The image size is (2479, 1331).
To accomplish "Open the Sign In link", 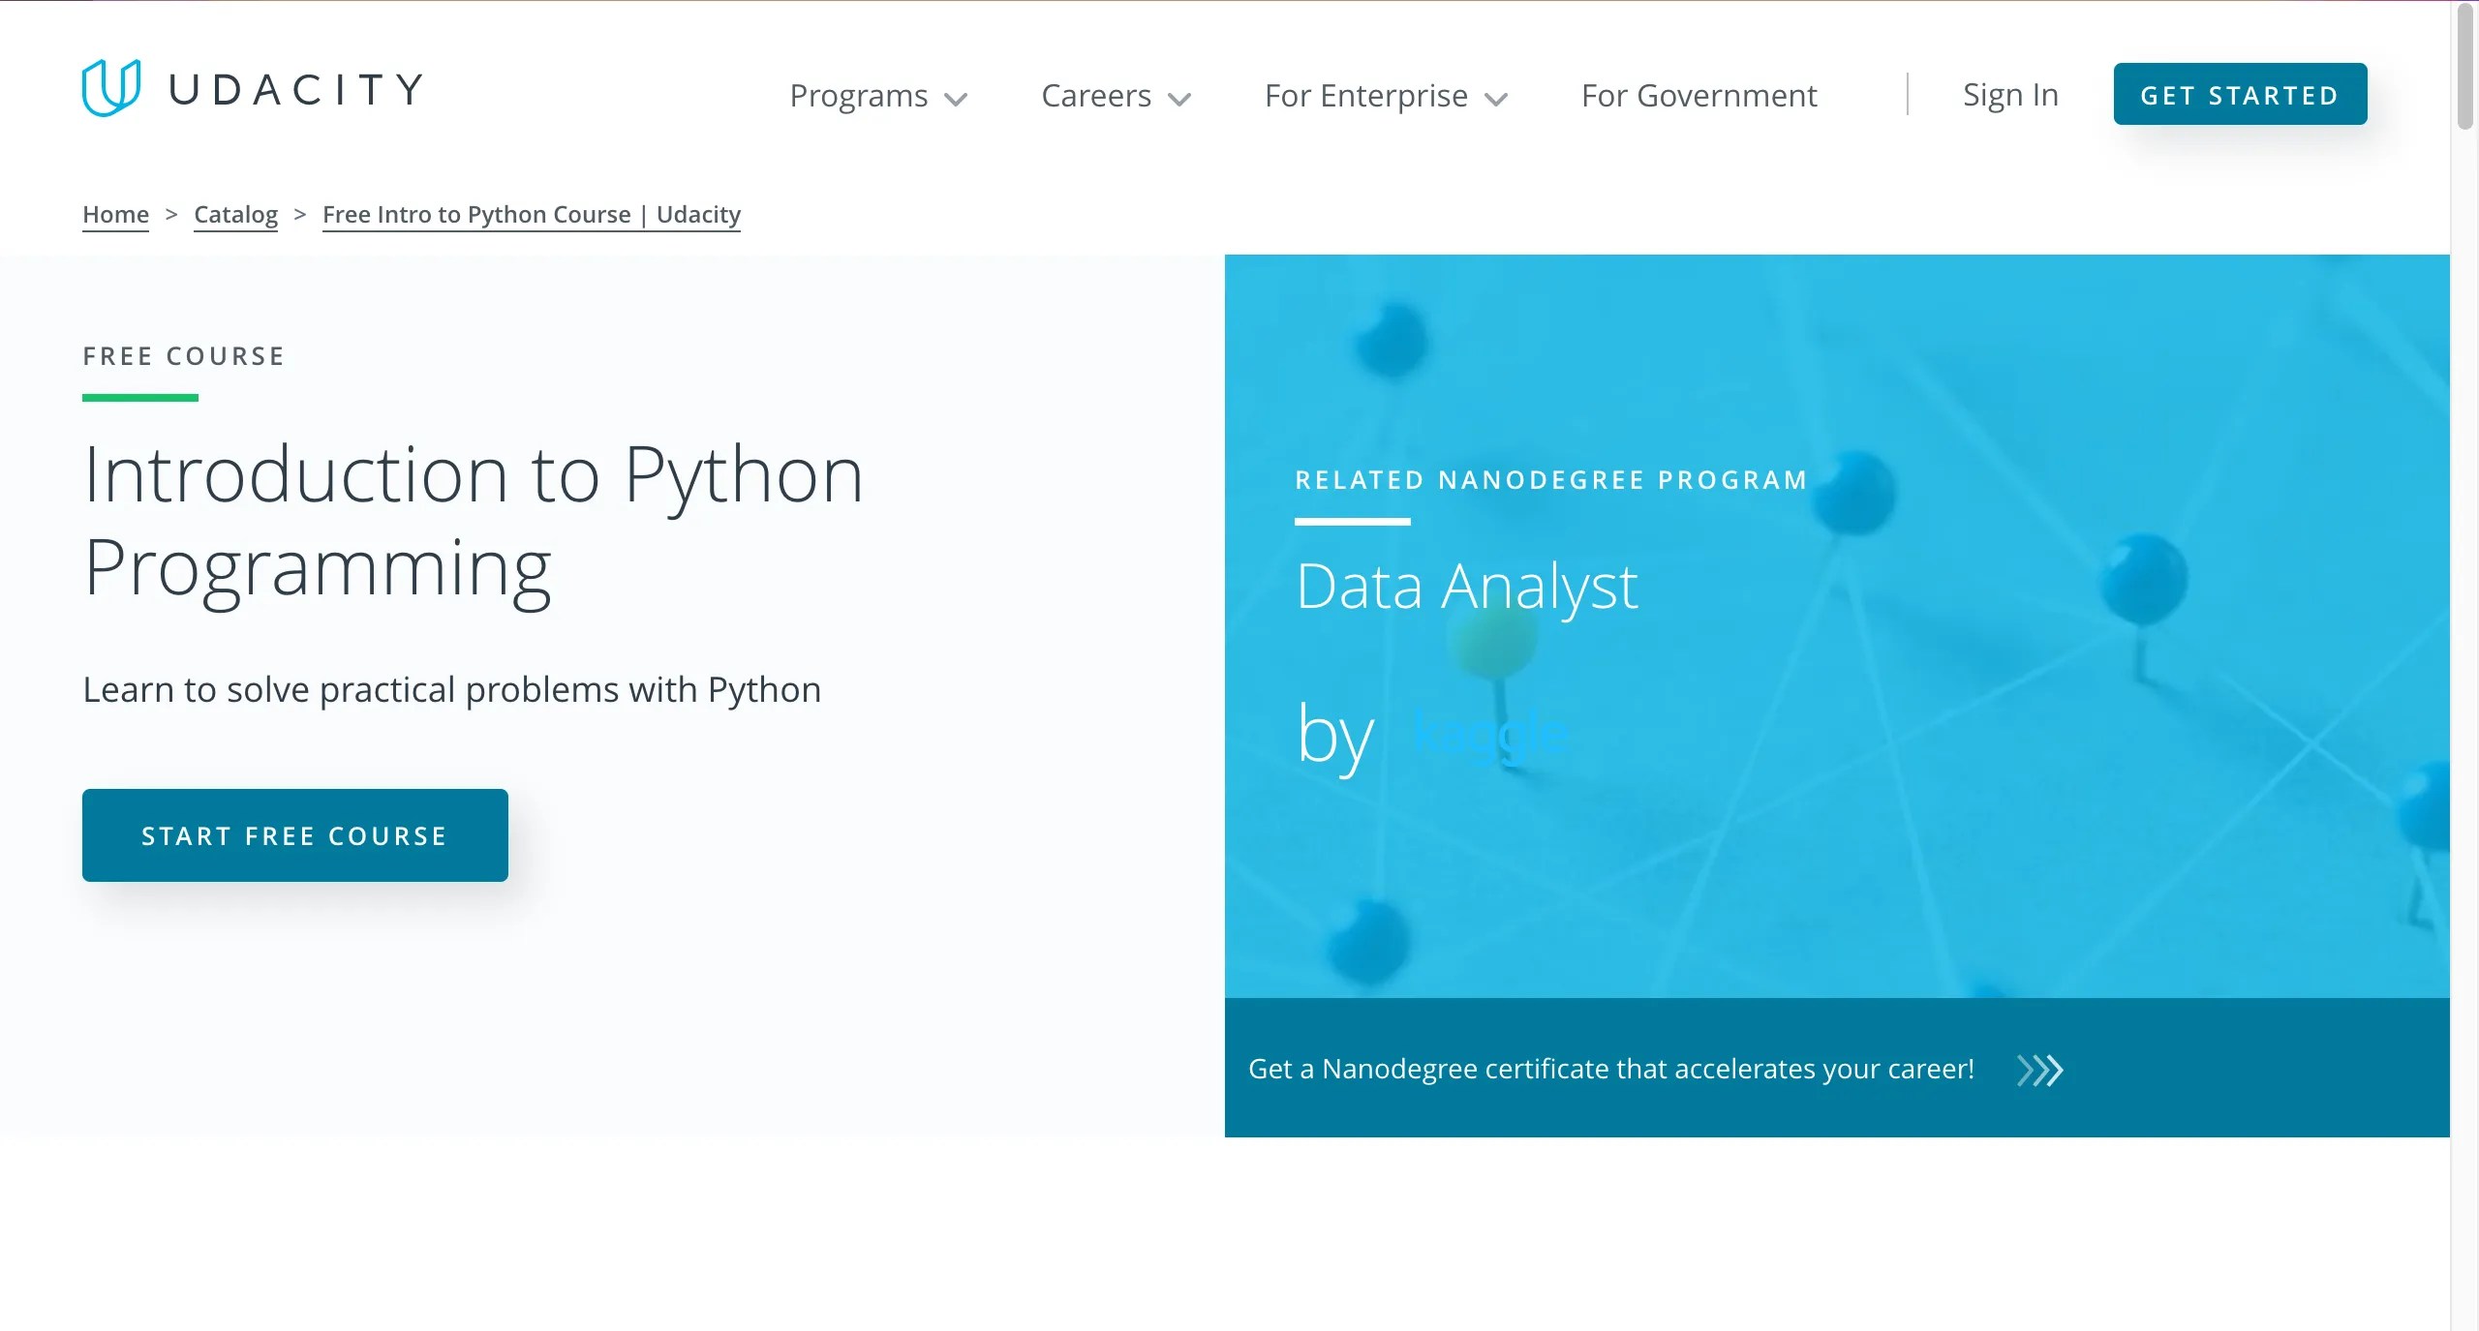I will (x=2009, y=94).
